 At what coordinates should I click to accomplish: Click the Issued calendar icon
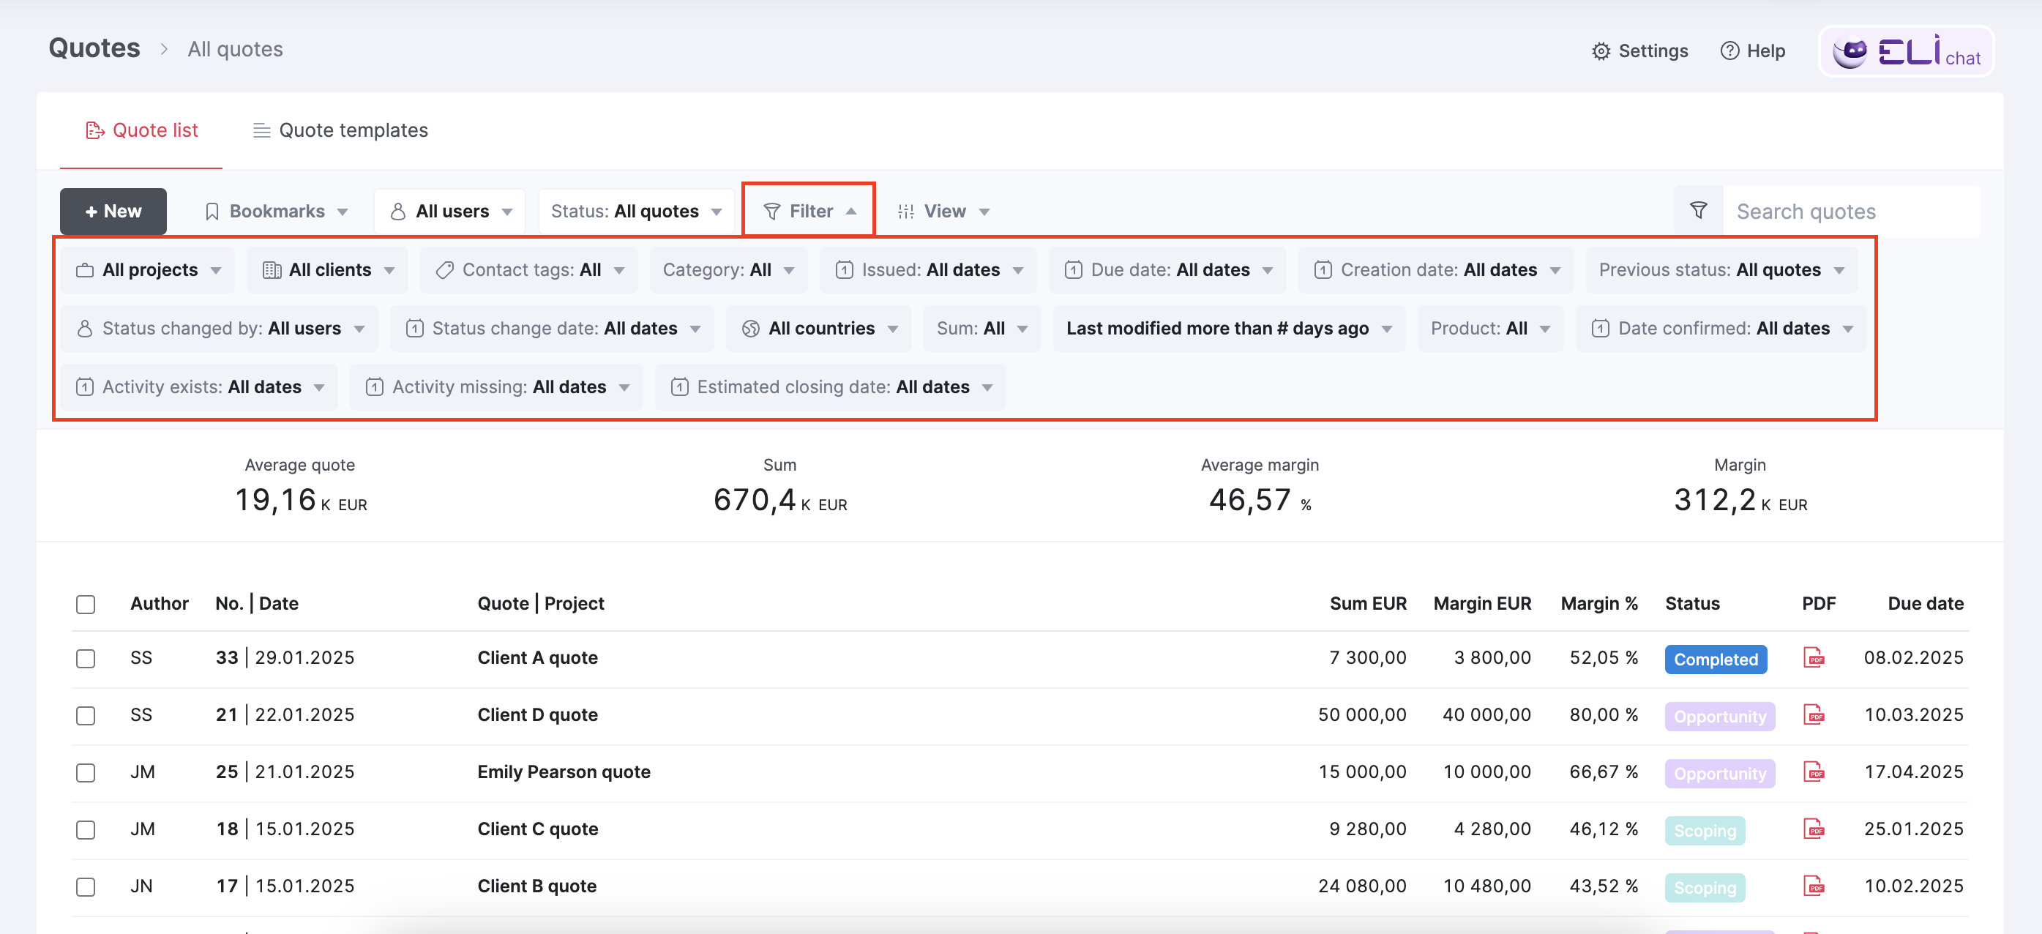click(x=844, y=270)
